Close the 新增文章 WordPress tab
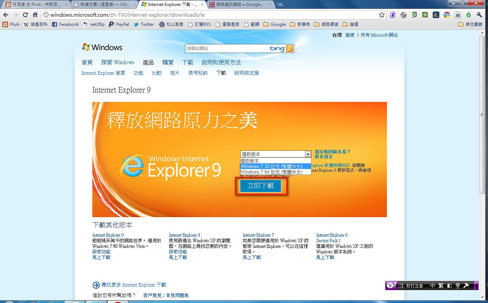This screenshot has height=303, width=488. pyautogui.click(x=134, y=5)
